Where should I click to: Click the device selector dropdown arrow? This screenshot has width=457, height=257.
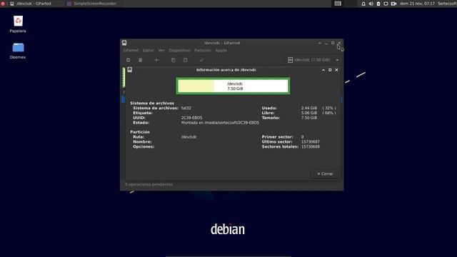coord(337,60)
